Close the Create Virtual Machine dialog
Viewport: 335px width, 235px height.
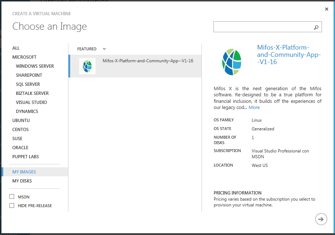327,9
